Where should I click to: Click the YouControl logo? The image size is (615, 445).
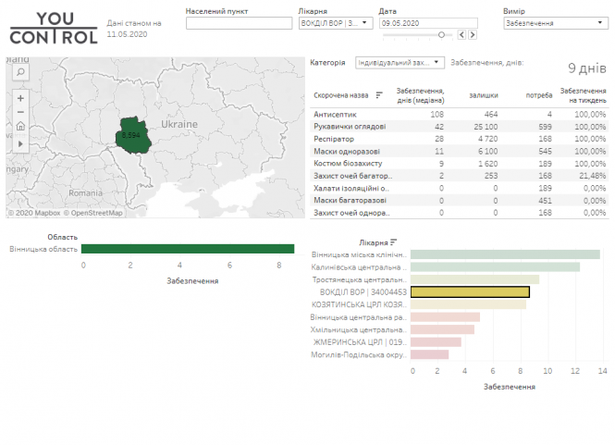(54, 28)
